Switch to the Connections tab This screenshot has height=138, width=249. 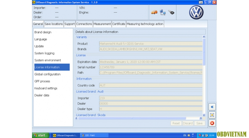pyautogui.click(x=84, y=24)
